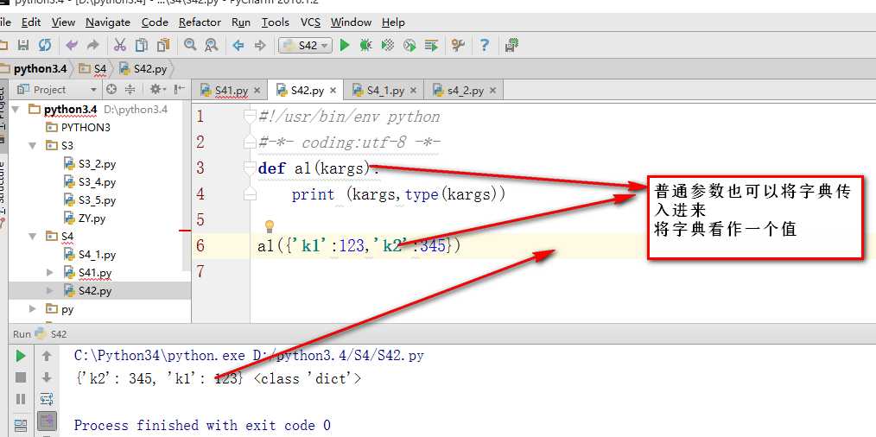Click the Scroll from Source target icon
876x437 pixels.
(x=111, y=90)
